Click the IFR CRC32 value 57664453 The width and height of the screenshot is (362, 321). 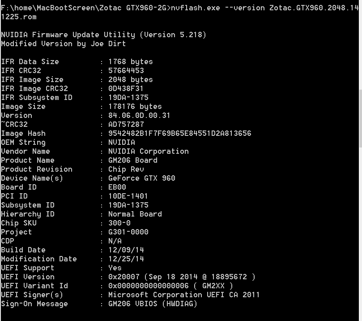tap(126, 70)
